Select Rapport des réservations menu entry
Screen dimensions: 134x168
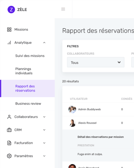point(27,88)
